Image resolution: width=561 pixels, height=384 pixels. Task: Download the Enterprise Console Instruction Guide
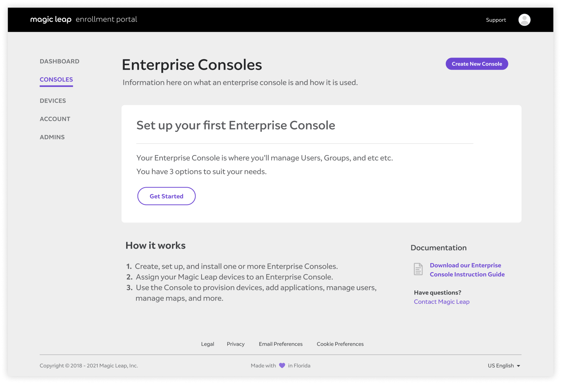[x=467, y=270]
